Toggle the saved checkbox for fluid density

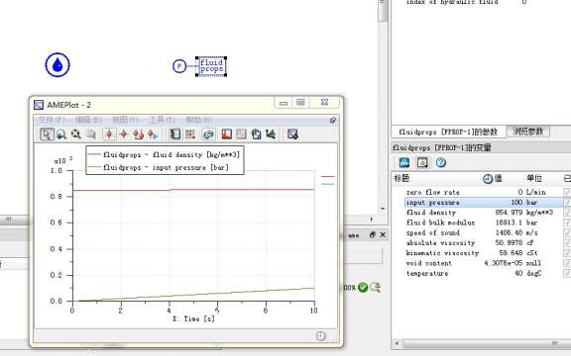(x=567, y=213)
